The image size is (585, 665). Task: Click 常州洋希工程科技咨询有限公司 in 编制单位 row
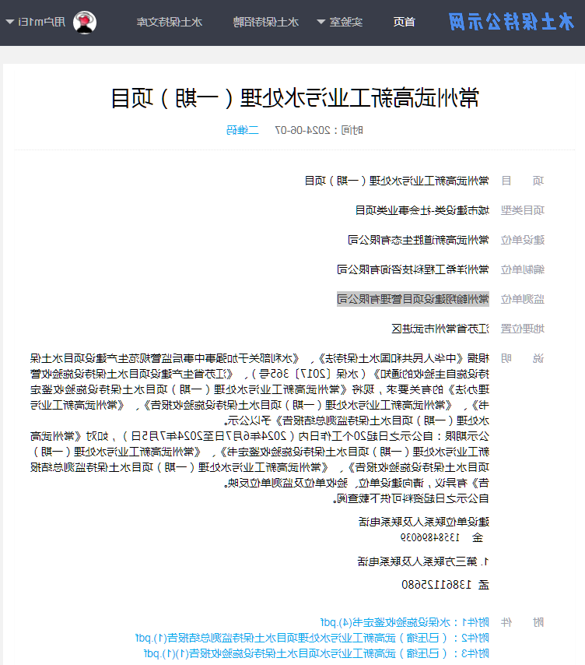[413, 269]
